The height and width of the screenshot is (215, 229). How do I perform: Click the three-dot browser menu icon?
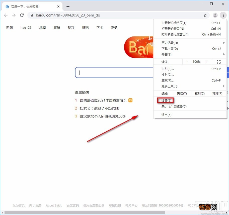[223, 15]
